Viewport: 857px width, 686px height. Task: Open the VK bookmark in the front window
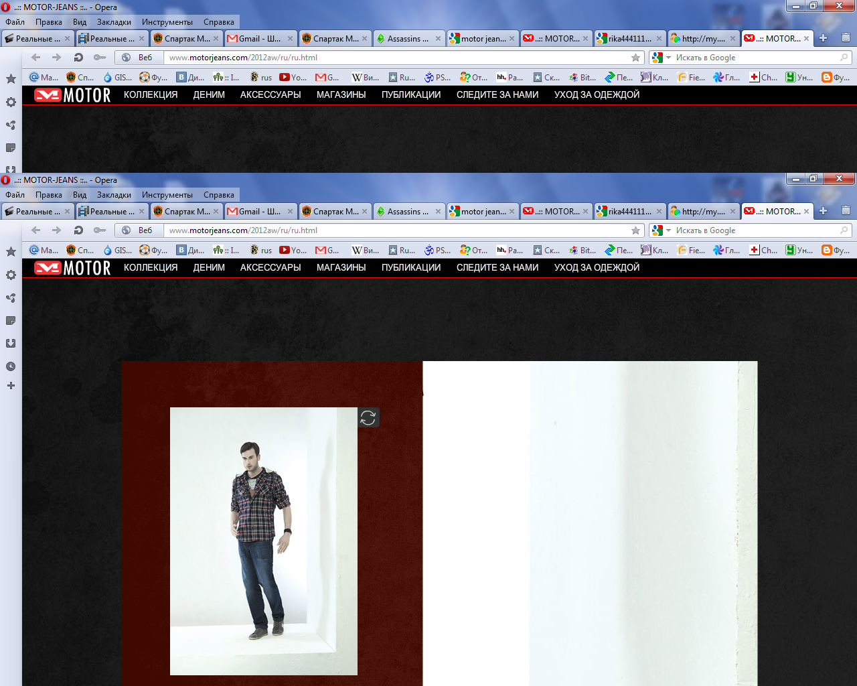191,250
